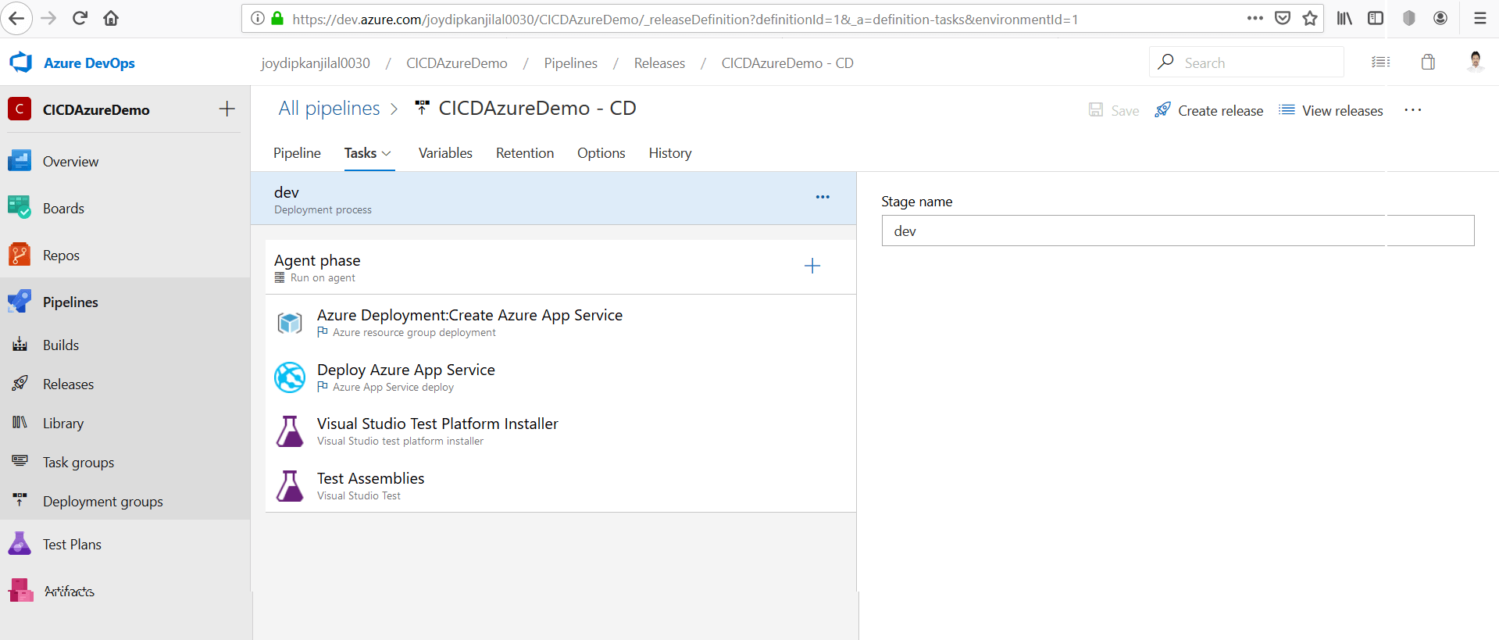Bookmark this page with the star icon
Viewport: 1499px width, 640px height.
click(x=1310, y=18)
